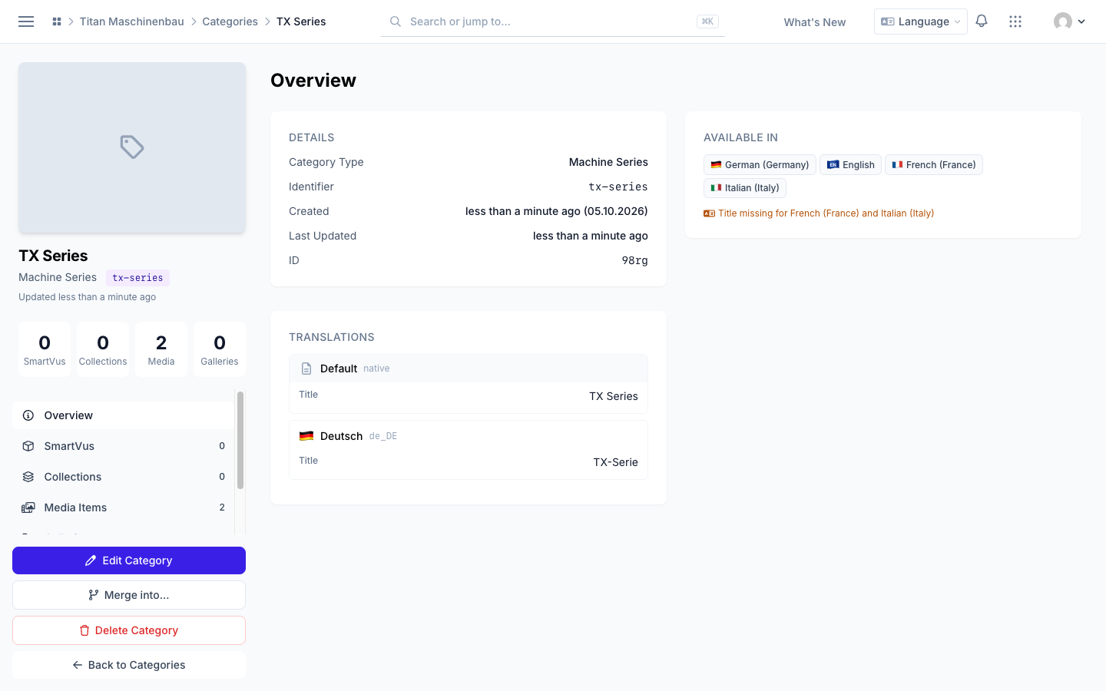Go to the Categories breadcrumb
This screenshot has width=1106, height=691.
coord(230,21)
